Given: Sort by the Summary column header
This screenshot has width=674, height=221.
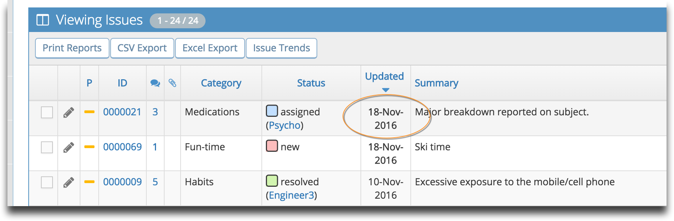Looking at the screenshot, I should (436, 83).
